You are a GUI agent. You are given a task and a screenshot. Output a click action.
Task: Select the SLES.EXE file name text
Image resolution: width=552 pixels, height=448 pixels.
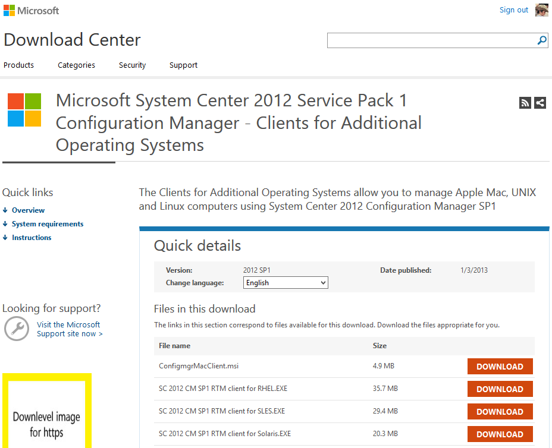(x=222, y=411)
